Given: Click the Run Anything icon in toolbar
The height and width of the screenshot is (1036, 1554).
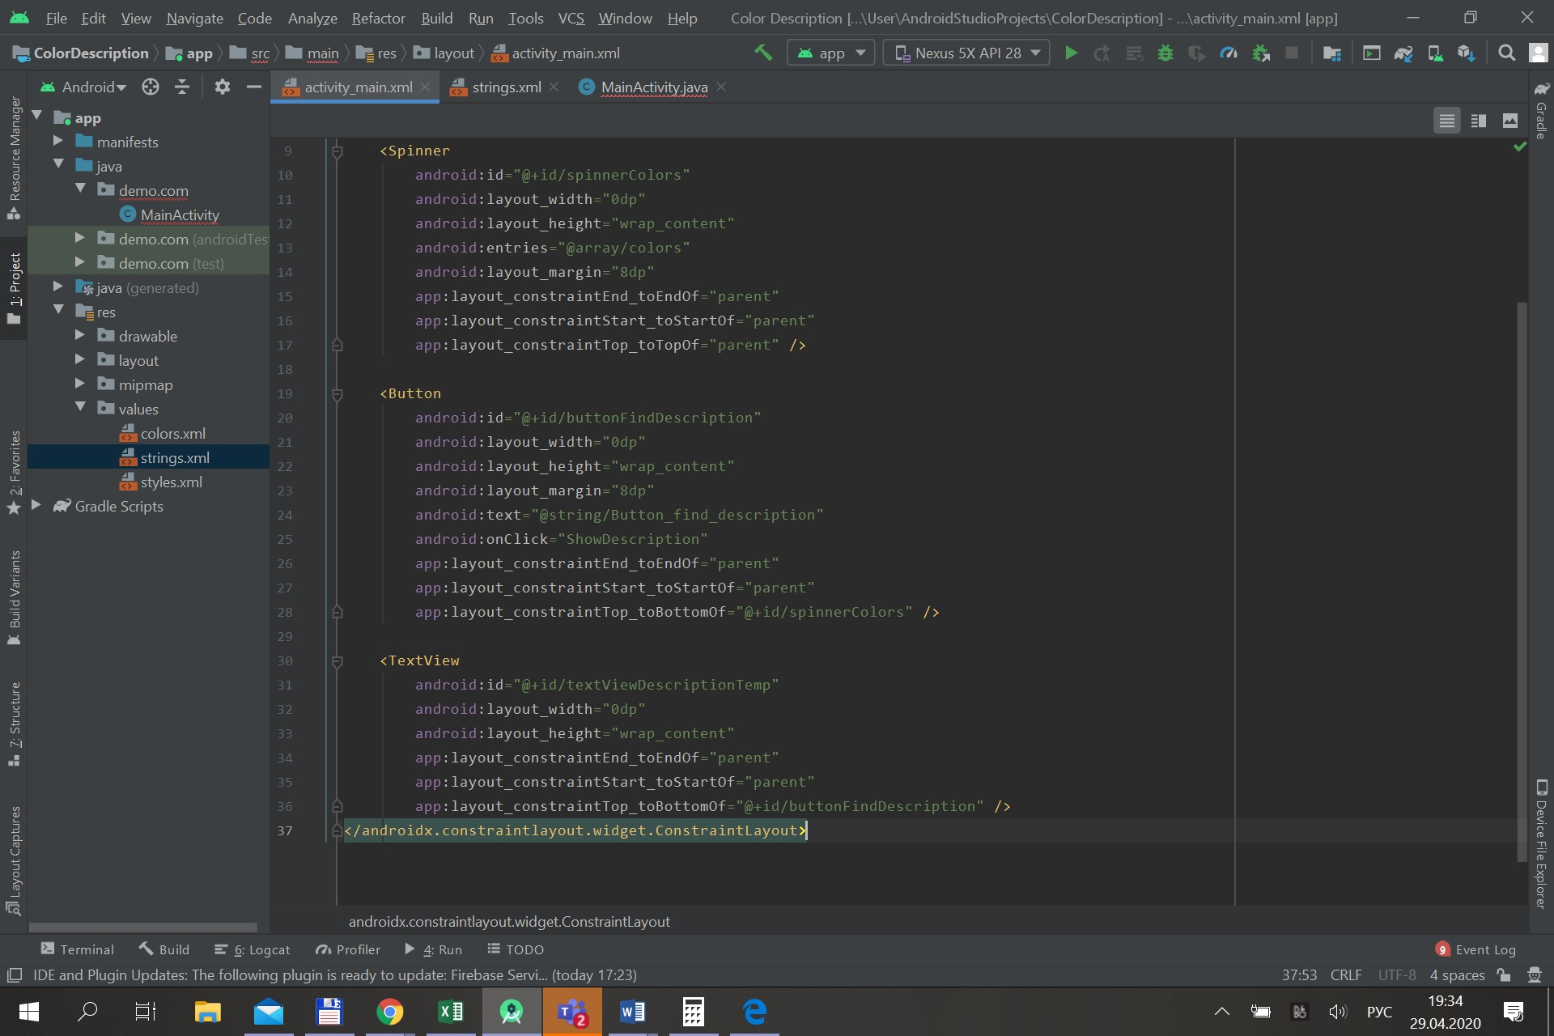Looking at the screenshot, I should 1371,53.
